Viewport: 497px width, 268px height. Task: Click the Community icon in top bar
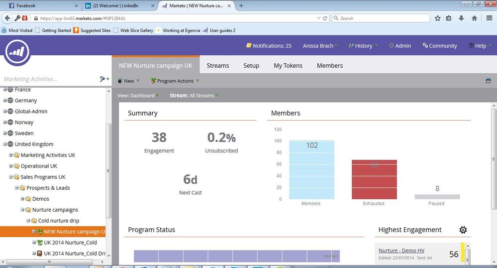click(x=425, y=45)
